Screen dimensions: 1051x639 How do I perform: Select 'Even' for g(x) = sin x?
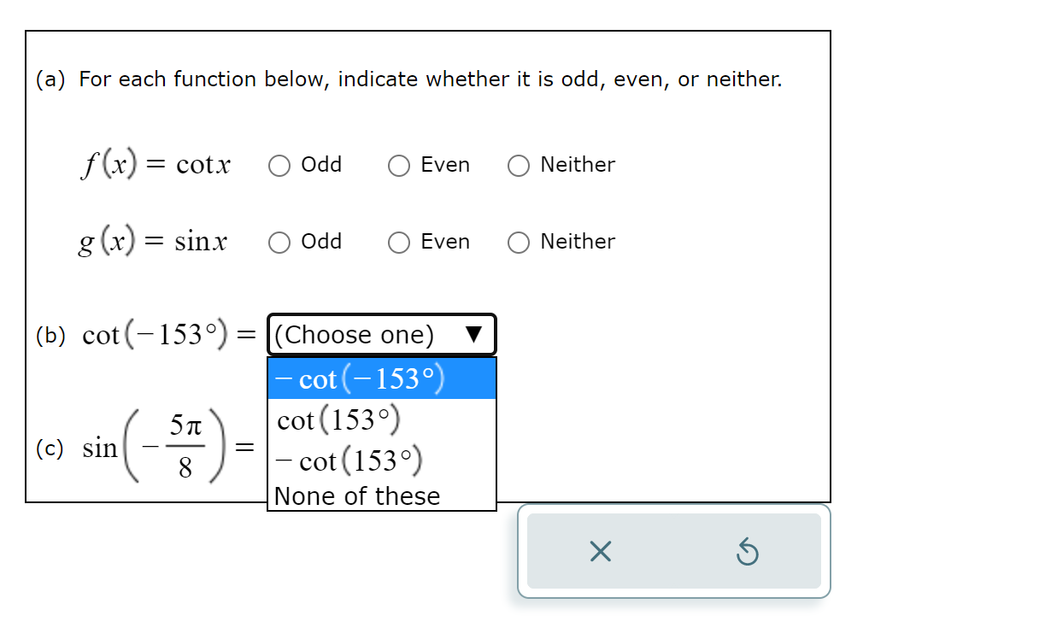pyautogui.click(x=398, y=243)
